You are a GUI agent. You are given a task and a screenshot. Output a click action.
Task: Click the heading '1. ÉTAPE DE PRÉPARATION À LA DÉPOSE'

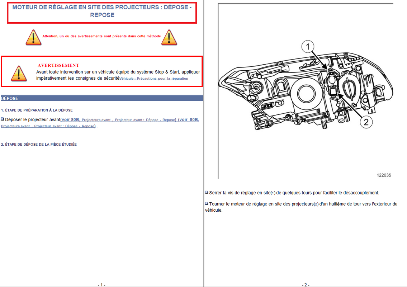37,110
